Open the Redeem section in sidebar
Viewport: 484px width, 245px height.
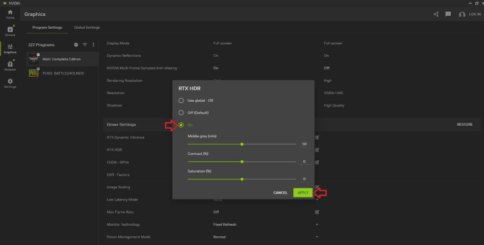click(x=10, y=66)
